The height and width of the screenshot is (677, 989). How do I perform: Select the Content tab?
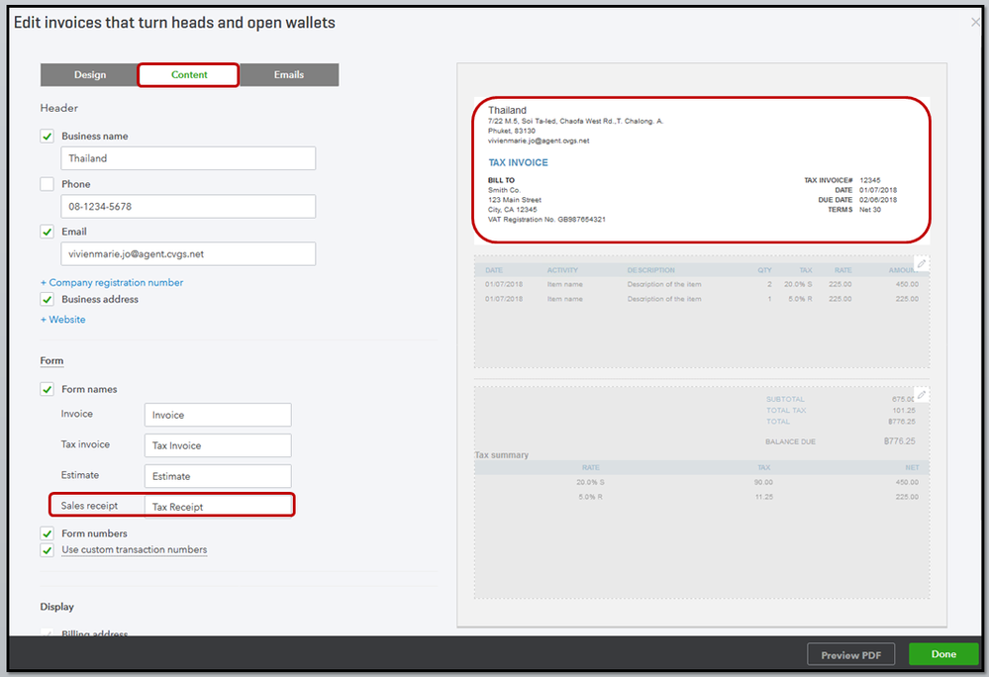[x=189, y=75]
